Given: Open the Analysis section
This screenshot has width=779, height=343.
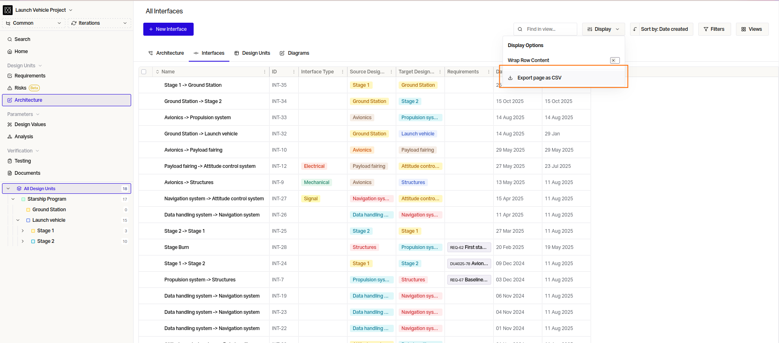Looking at the screenshot, I should point(24,137).
